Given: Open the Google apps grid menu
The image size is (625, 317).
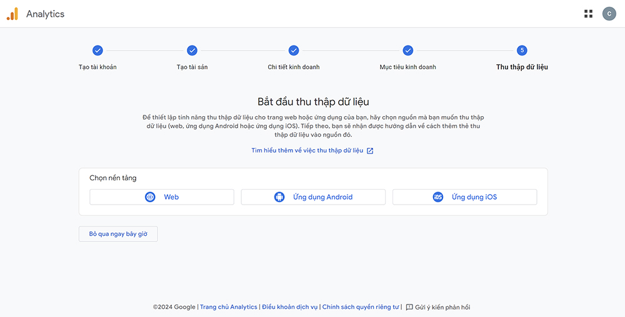Looking at the screenshot, I should pos(588,14).
